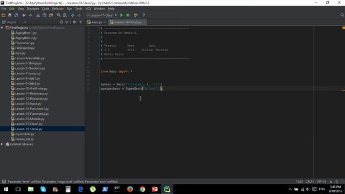Open the VCS menu
This screenshot has height=194, width=345.
point(88,9)
